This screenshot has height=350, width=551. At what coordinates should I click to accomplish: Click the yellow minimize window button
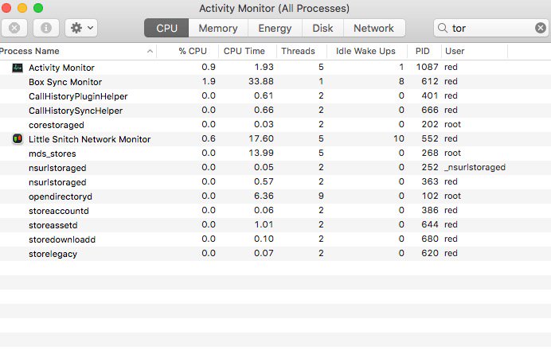[x=22, y=8]
